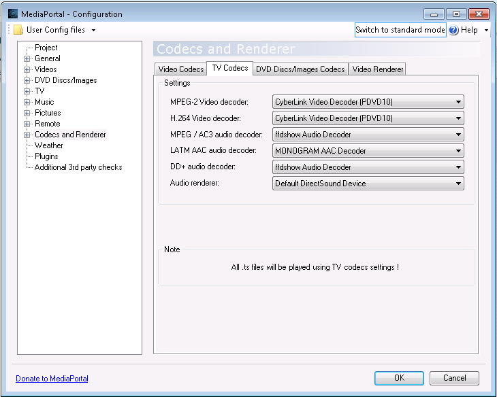Click the blue Help question mark icon

coord(453,31)
